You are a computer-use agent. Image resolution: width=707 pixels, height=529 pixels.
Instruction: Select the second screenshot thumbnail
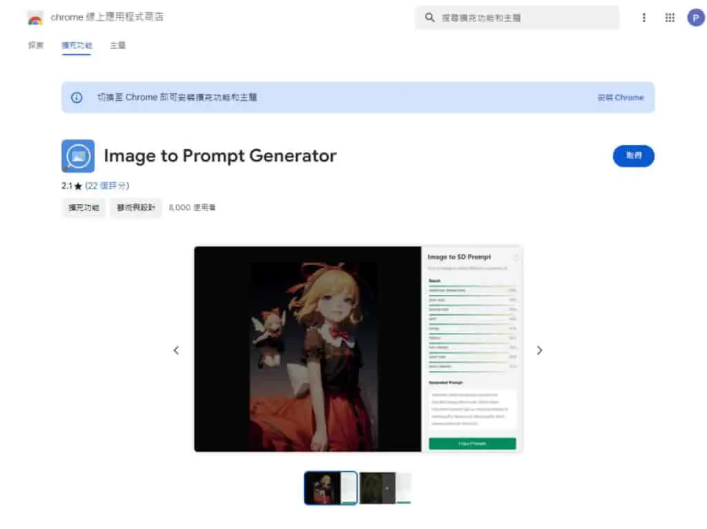[385, 488]
